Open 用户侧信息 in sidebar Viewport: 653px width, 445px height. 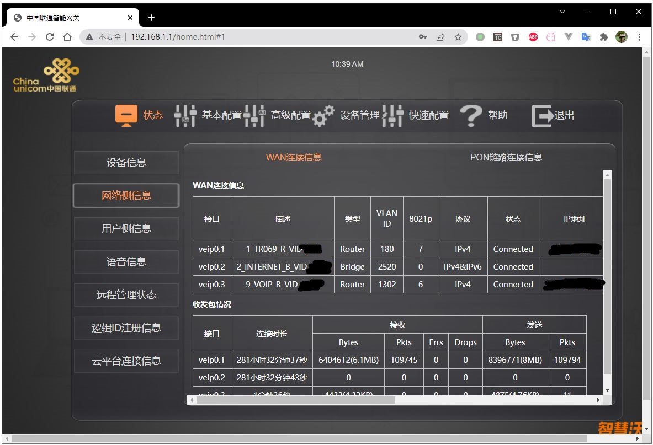coord(126,229)
